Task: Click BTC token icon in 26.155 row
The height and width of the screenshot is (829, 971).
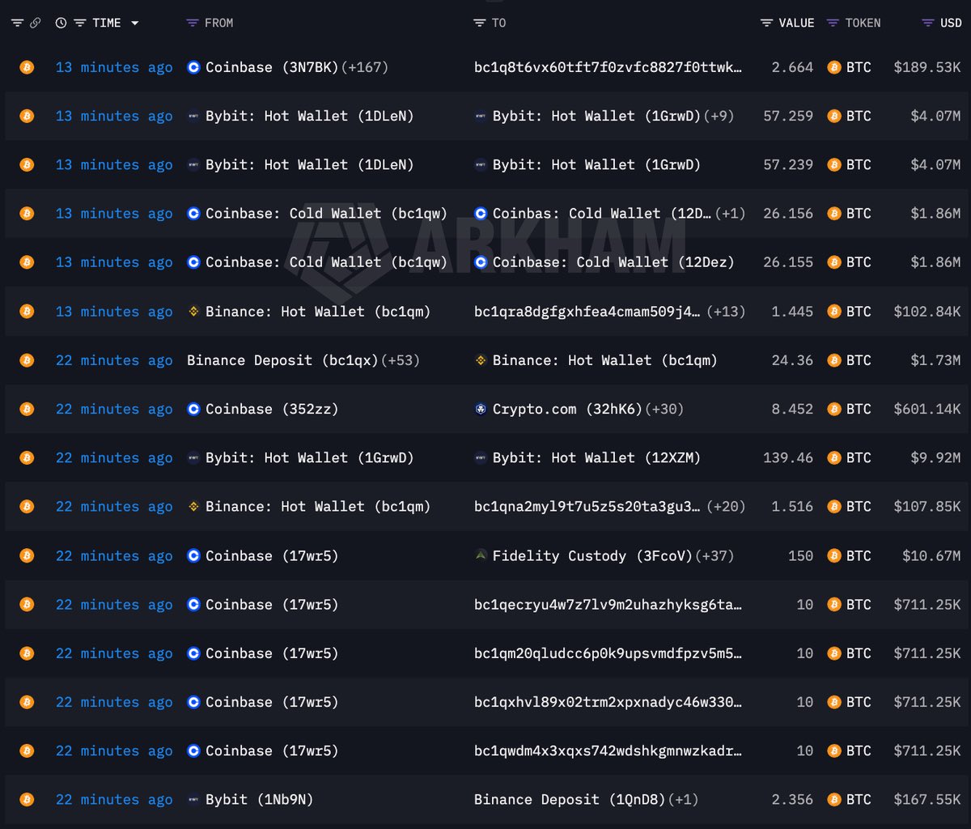Action: tap(834, 262)
